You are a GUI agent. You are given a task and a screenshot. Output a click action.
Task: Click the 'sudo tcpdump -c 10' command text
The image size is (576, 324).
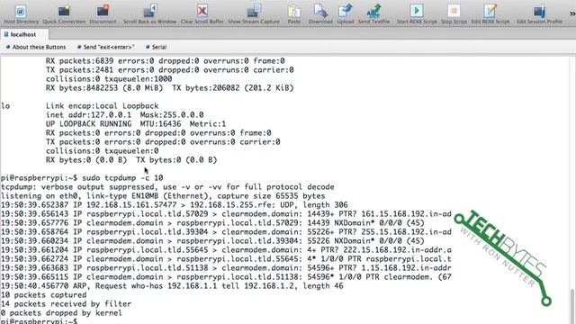[122, 178]
